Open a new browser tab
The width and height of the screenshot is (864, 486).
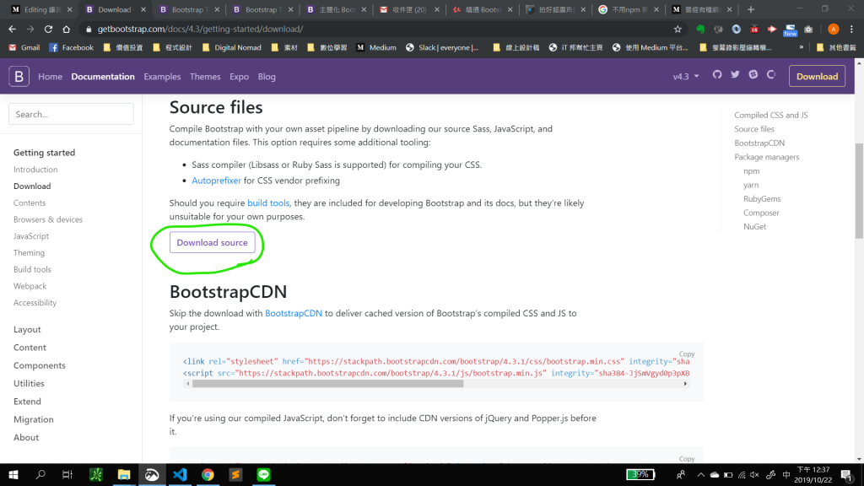point(750,9)
